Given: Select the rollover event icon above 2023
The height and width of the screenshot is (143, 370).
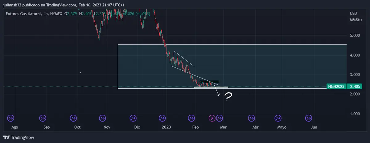Looking at the screenshot, I should click(x=162, y=118).
